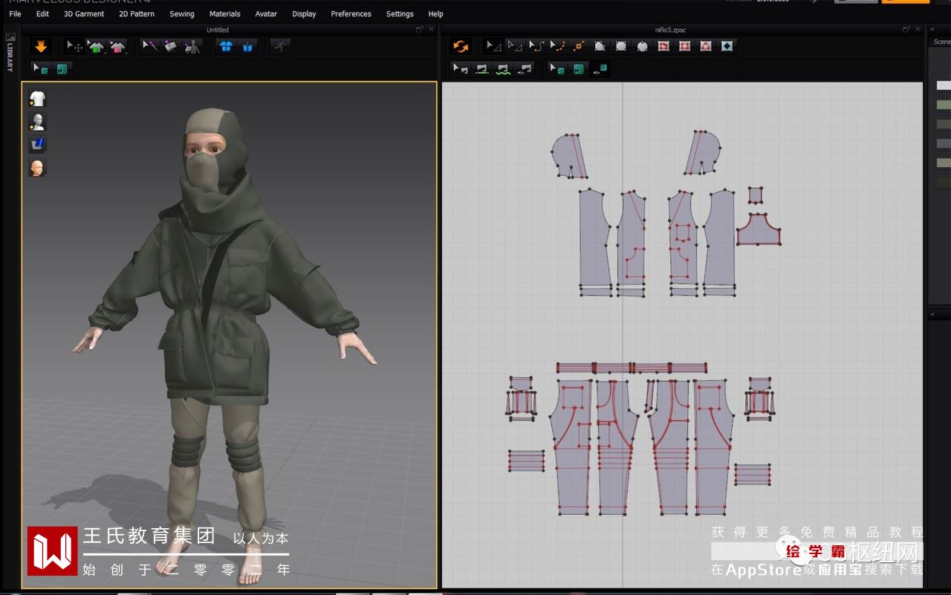Select the Select/Move tool in 3D toolbar

pyautogui.click(x=74, y=46)
